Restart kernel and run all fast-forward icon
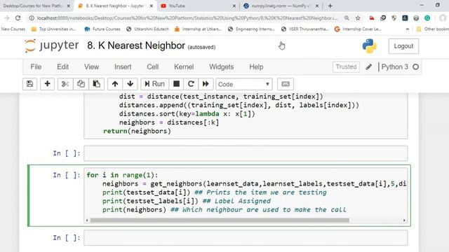The height and width of the screenshot is (252, 449). click(206, 84)
